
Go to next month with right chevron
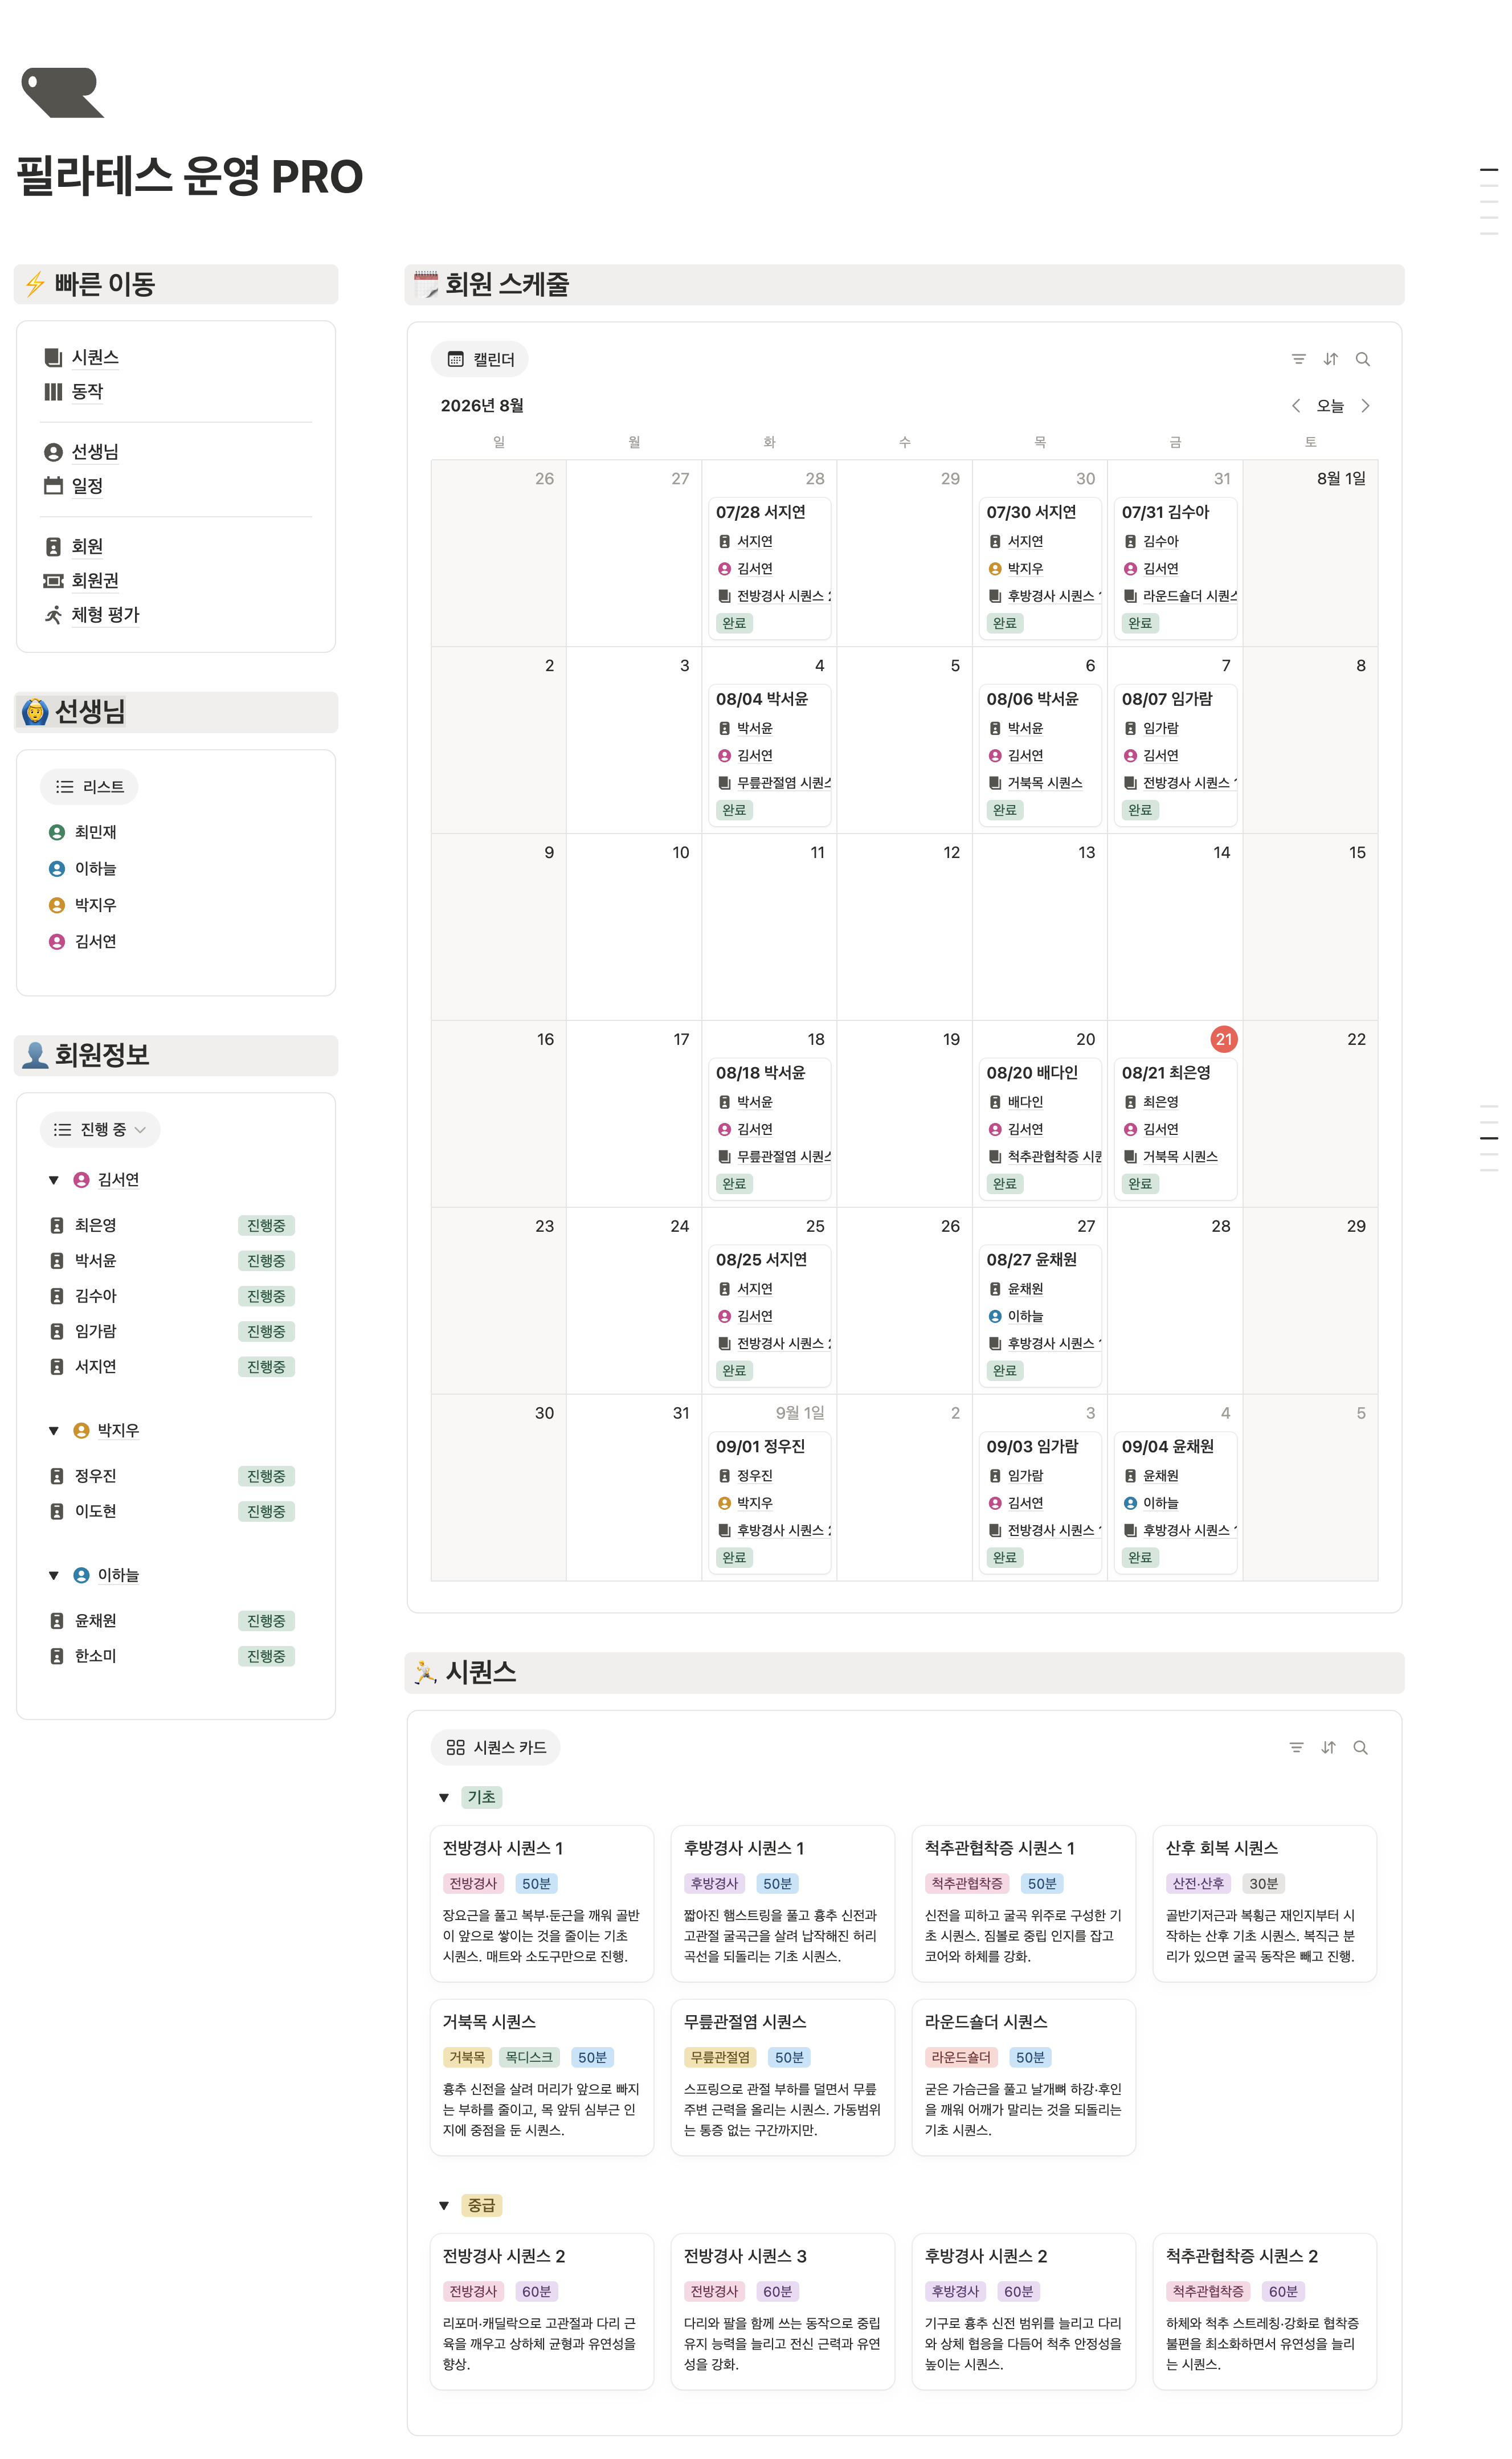(x=1365, y=406)
